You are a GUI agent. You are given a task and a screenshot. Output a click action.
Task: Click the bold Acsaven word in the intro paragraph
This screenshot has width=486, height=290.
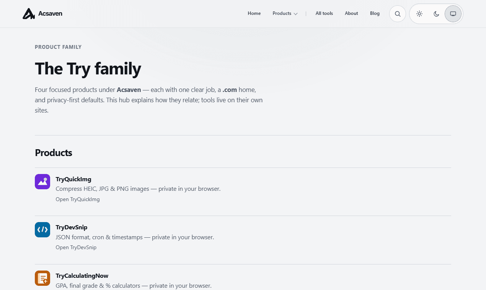click(129, 90)
